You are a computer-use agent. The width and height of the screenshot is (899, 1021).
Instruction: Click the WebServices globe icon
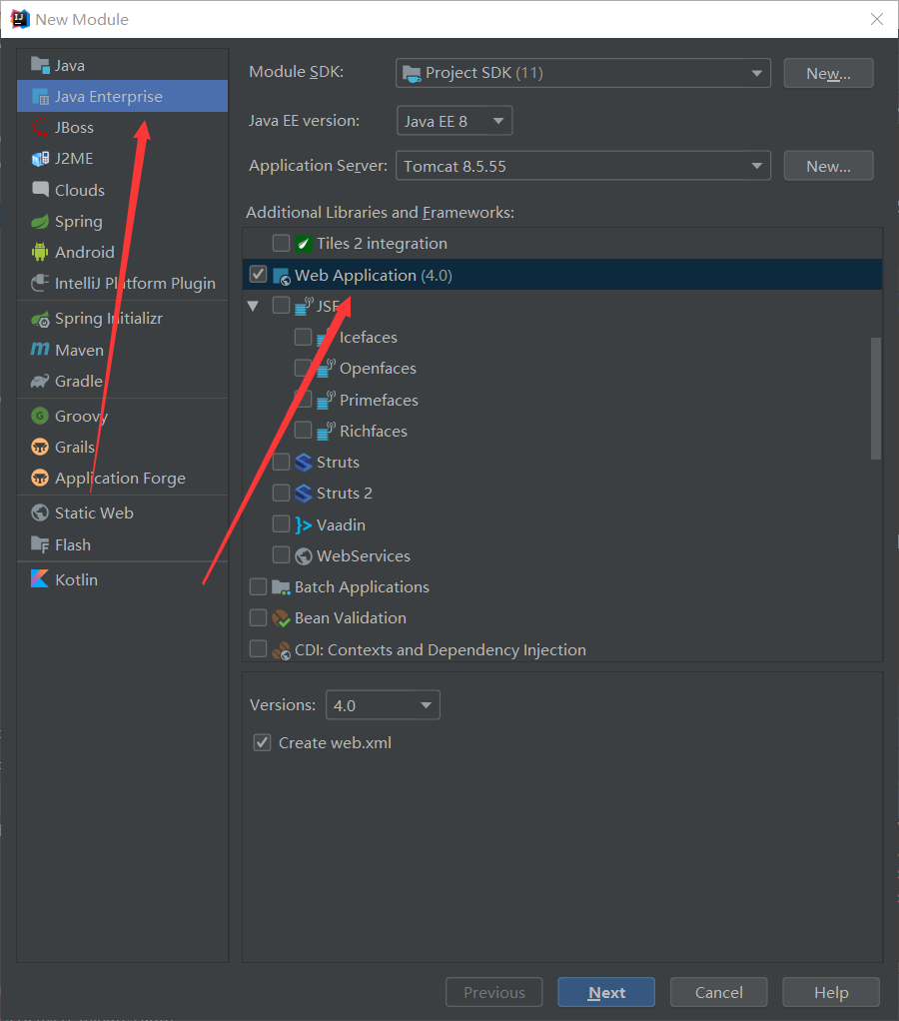[304, 556]
